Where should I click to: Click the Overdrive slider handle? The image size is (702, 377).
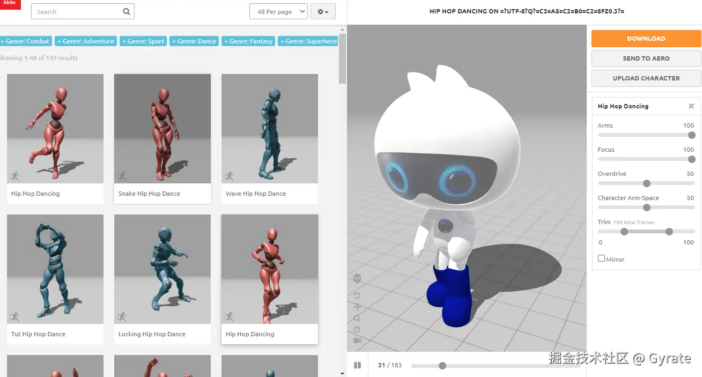(646, 183)
